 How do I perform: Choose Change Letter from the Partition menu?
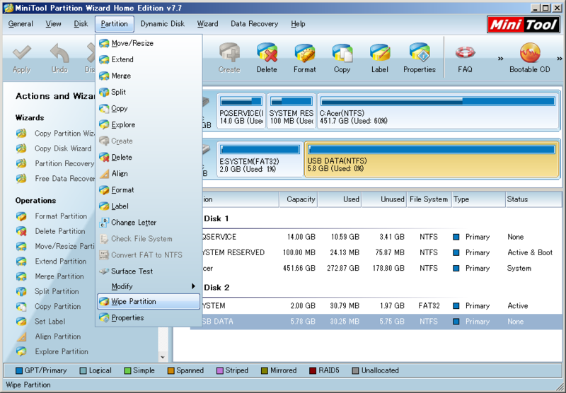[149, 223]
